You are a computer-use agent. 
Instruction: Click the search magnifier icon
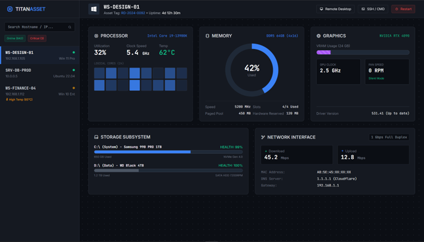tap(70, 27)
